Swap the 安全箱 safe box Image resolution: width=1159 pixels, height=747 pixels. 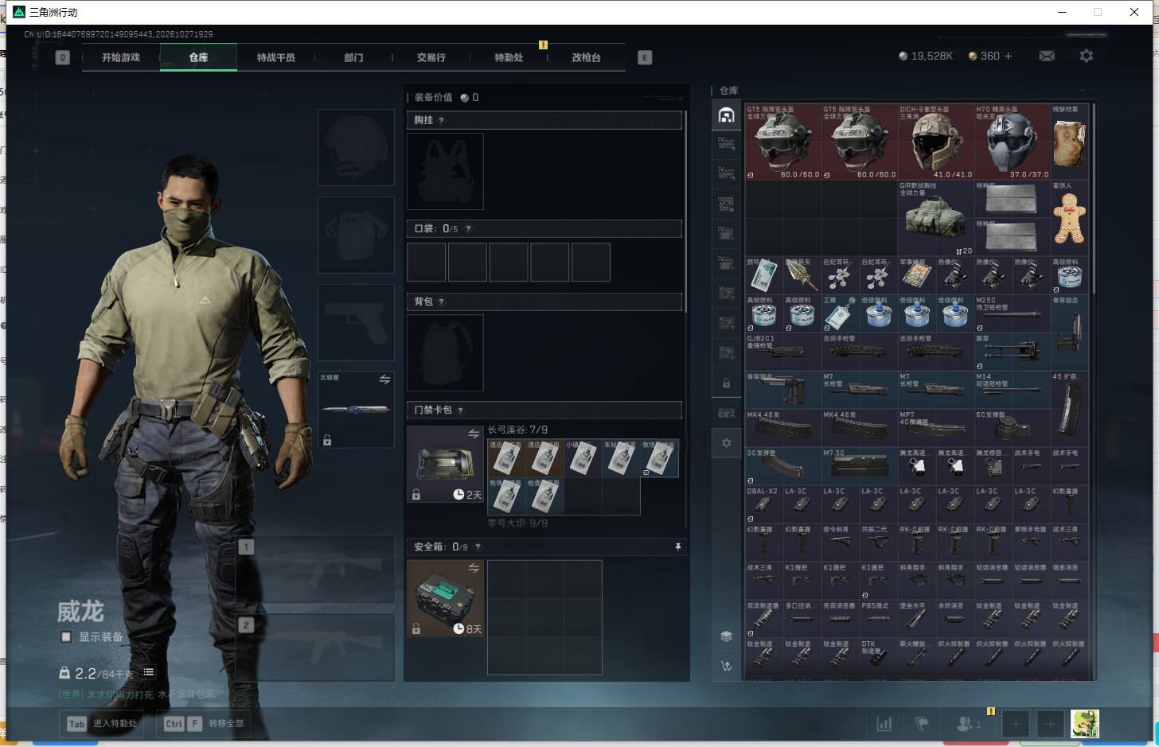point(474,567)
